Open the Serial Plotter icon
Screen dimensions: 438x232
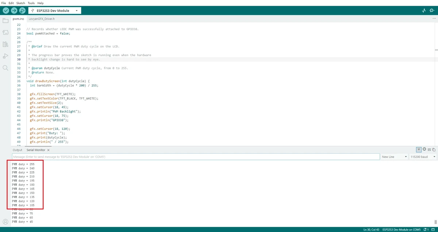point(424,11)
